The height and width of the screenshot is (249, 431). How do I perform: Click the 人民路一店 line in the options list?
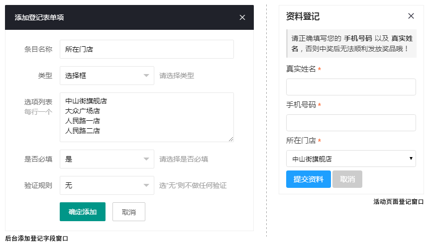pyautogui.click(x=83, y=121)
